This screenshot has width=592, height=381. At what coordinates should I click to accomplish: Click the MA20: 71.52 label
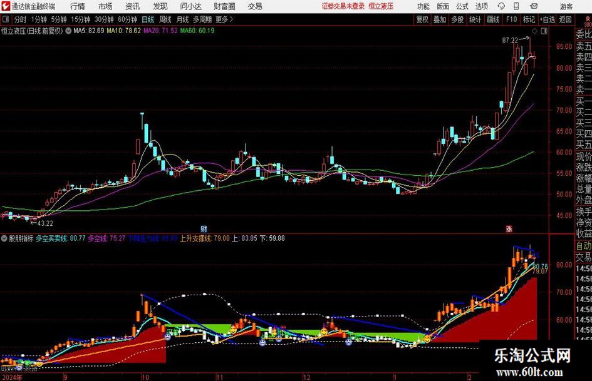pos(160,31)
